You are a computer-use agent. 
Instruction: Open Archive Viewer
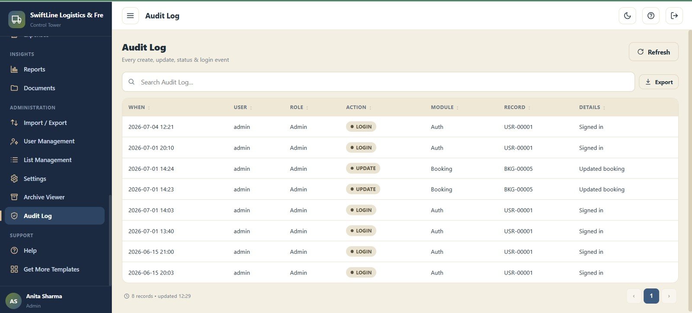(x=54, y=197)
